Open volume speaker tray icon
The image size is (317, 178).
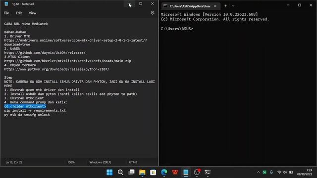285,173
